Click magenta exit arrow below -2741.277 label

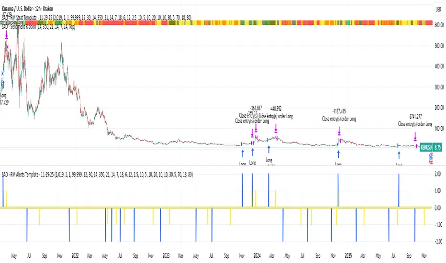point(415,137)
